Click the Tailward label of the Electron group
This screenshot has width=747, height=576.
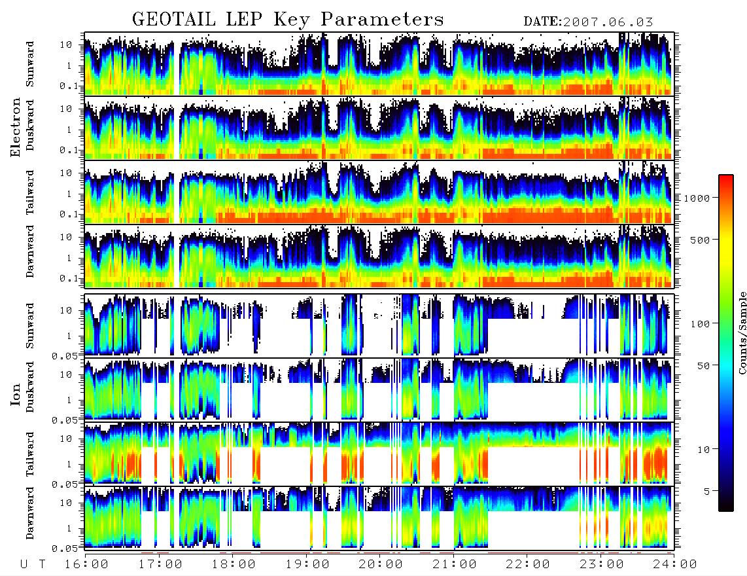[x=29, y=192]
